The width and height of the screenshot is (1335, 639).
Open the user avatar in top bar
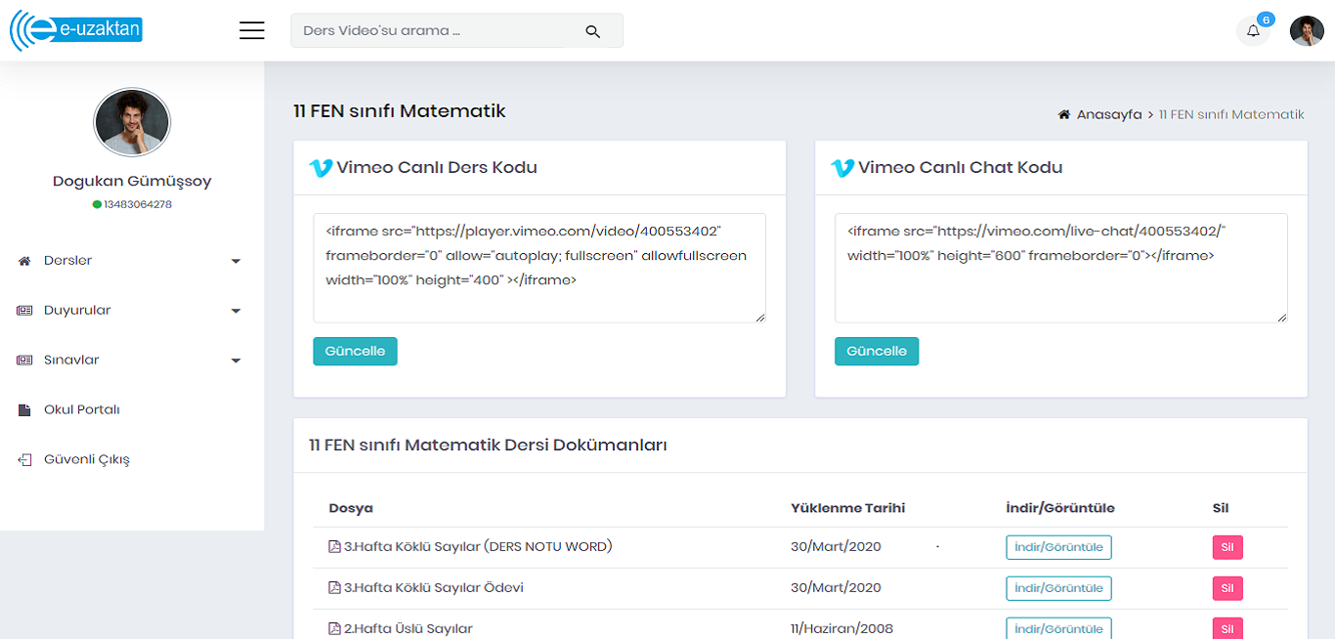pos(1307,31)
